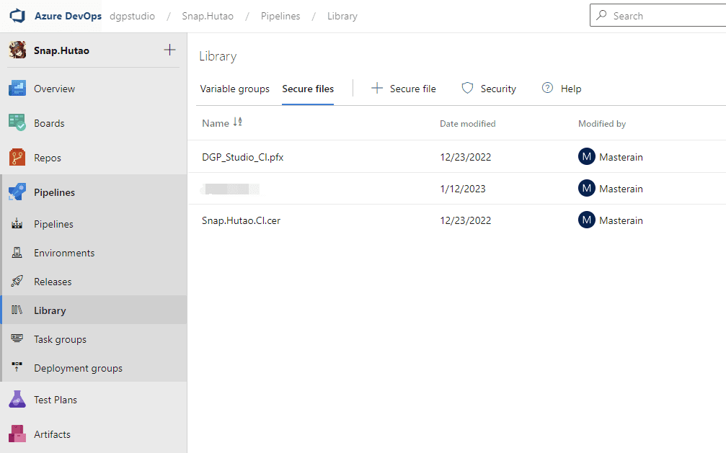Open the redacted-name secure file row

coord(456,188)
